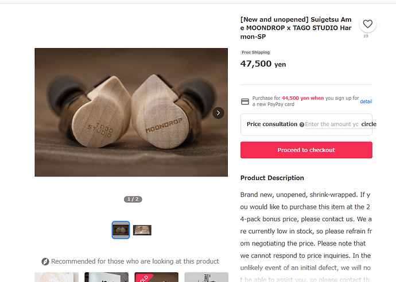Click the PayPay card icon
The width and height of the screenshot is (396, 282).
(x=244, y=101)
